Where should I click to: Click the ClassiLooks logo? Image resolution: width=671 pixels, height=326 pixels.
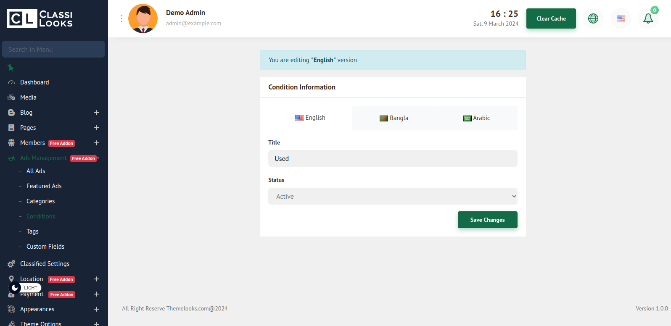(40, 19)
